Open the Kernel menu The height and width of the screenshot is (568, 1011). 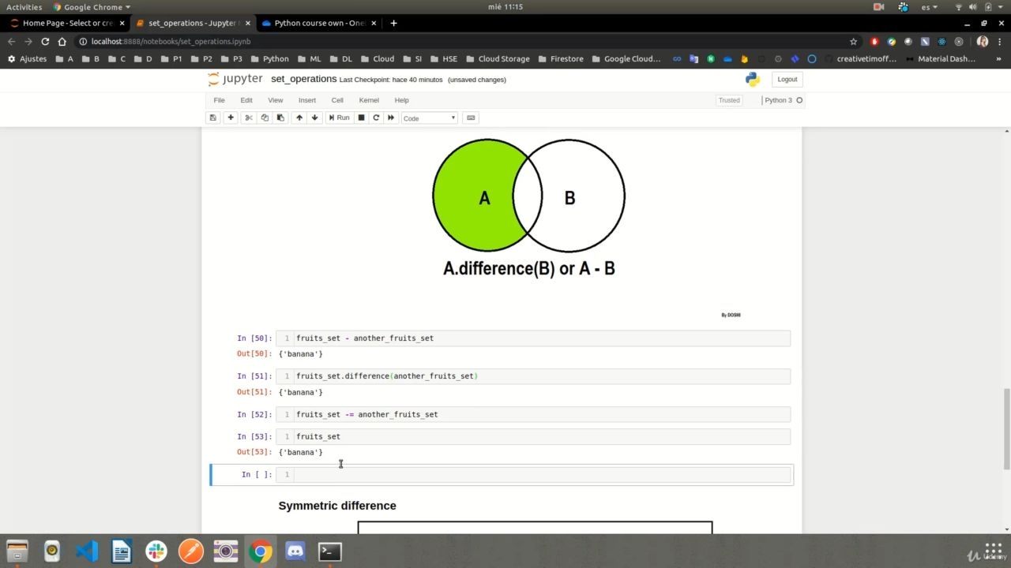369,100
